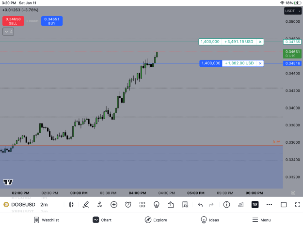The height and width of the screenshot is (227, 303).
Task: Open the USDT currency dropdown
Action: coord(293,11)
